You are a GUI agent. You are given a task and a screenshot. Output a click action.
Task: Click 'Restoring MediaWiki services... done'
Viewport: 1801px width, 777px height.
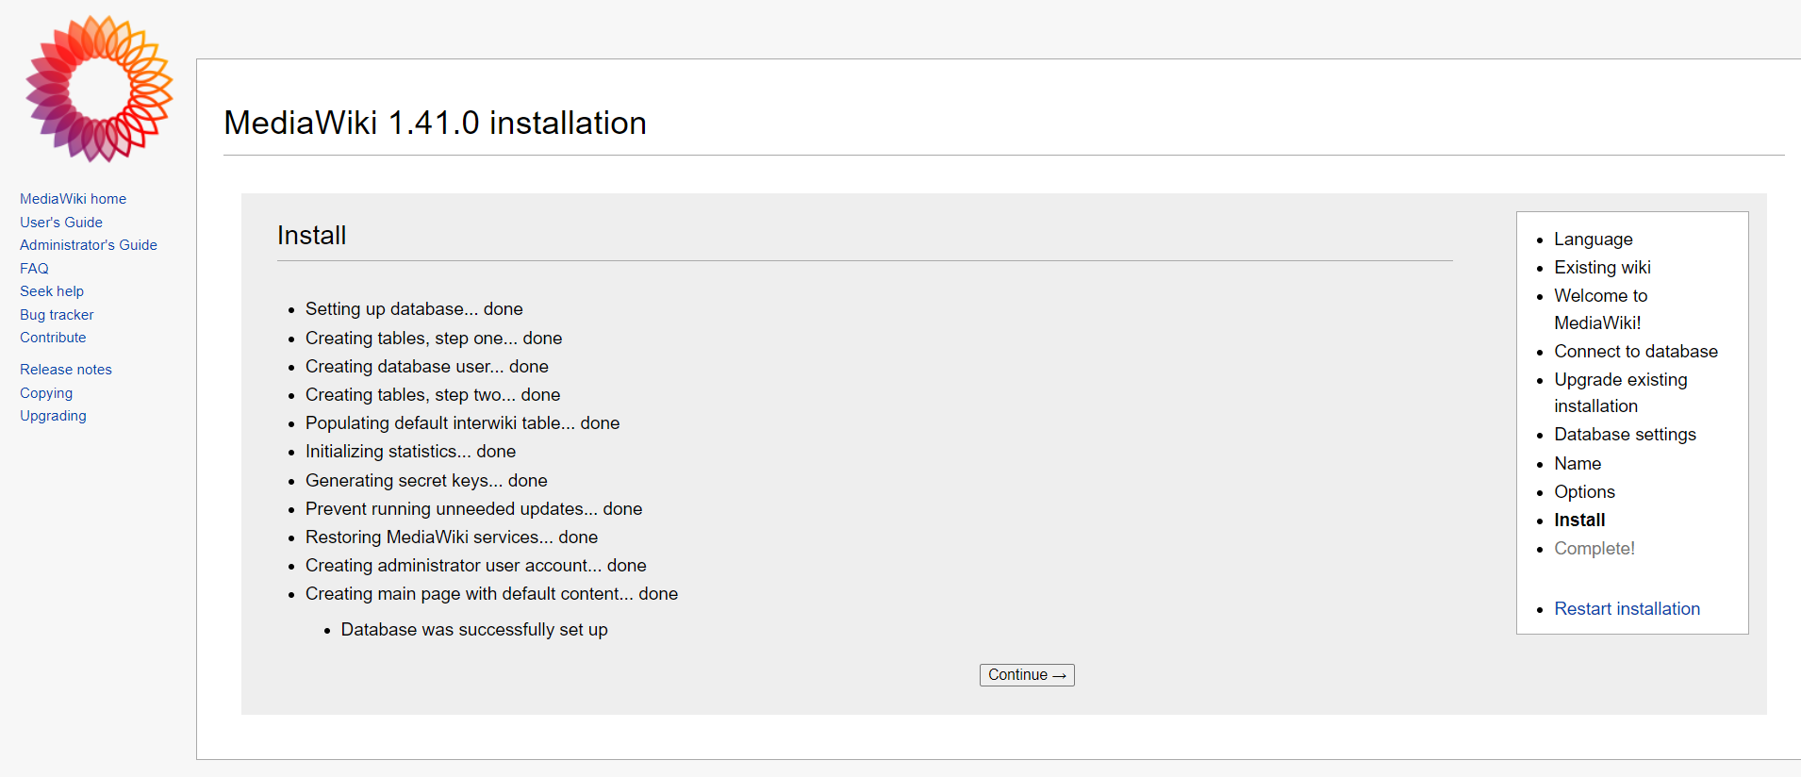pyautogui.click(x=452, y=537)
